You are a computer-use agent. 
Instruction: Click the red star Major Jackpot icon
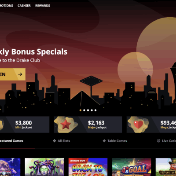coord(66,125)
